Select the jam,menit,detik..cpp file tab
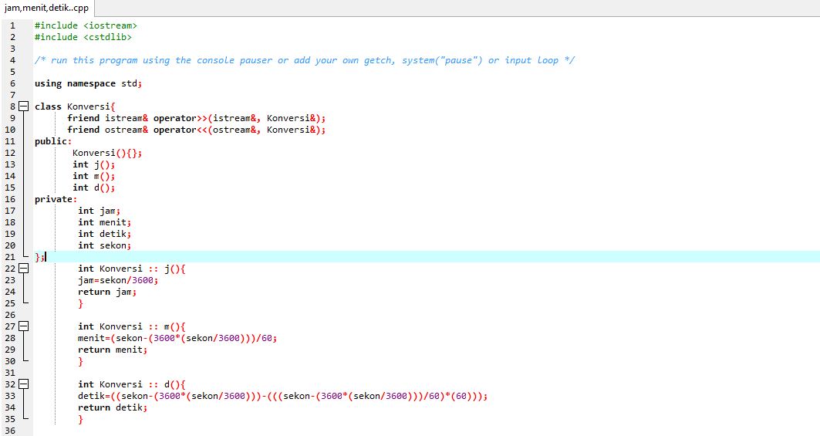 (x=46, y=8)
